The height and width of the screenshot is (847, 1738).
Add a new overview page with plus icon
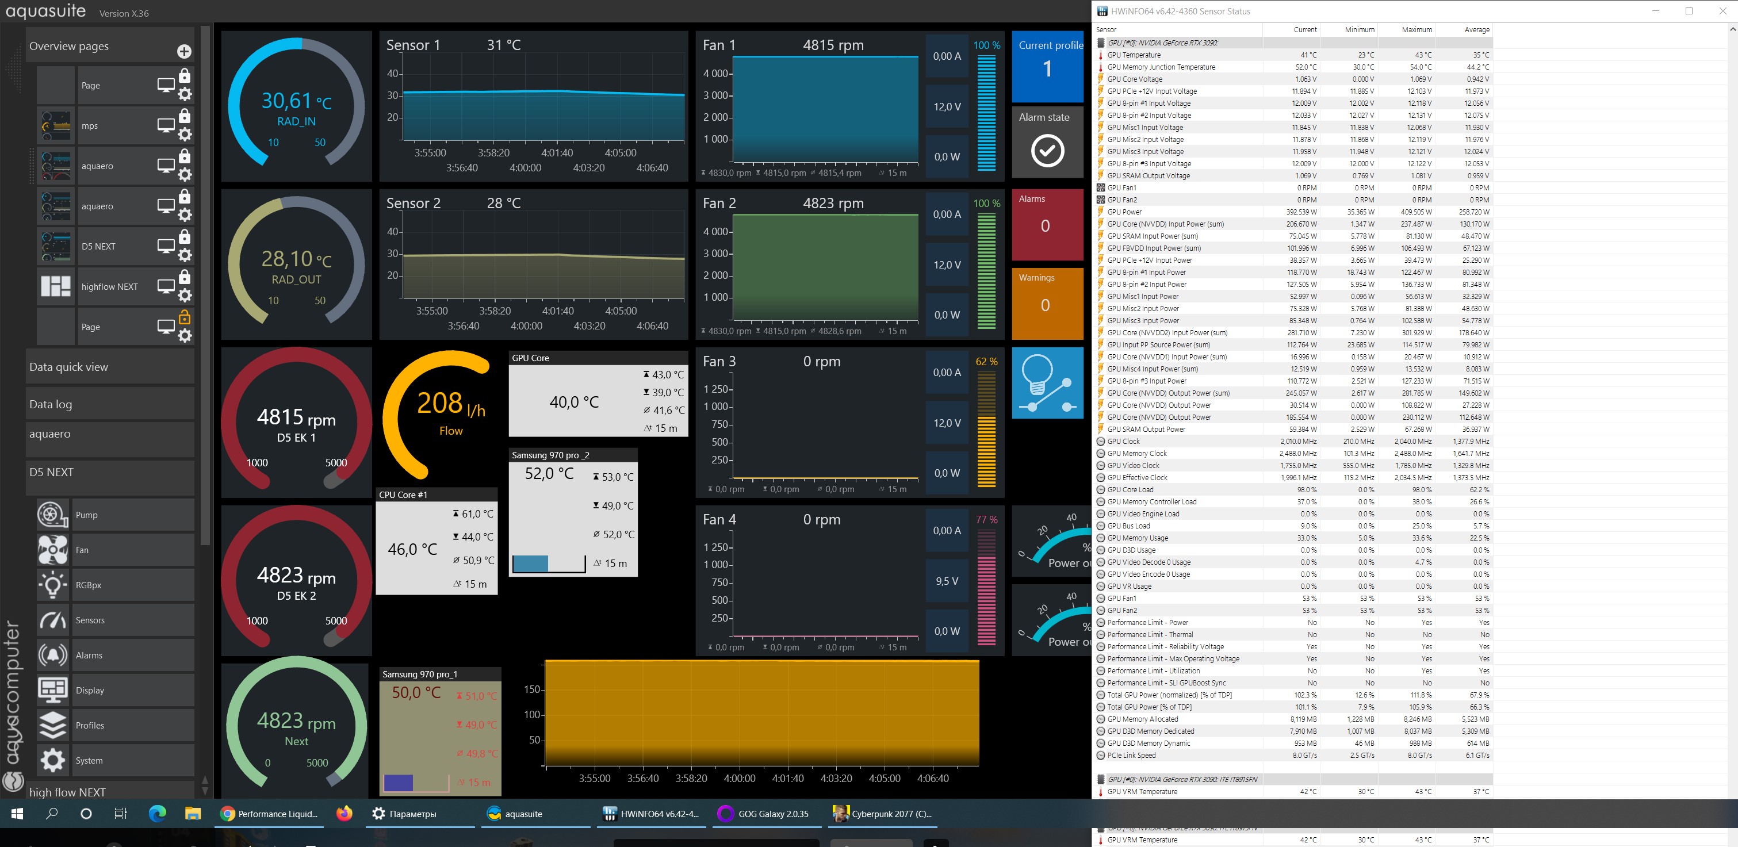pyautogui.click(x=183, y=51)
